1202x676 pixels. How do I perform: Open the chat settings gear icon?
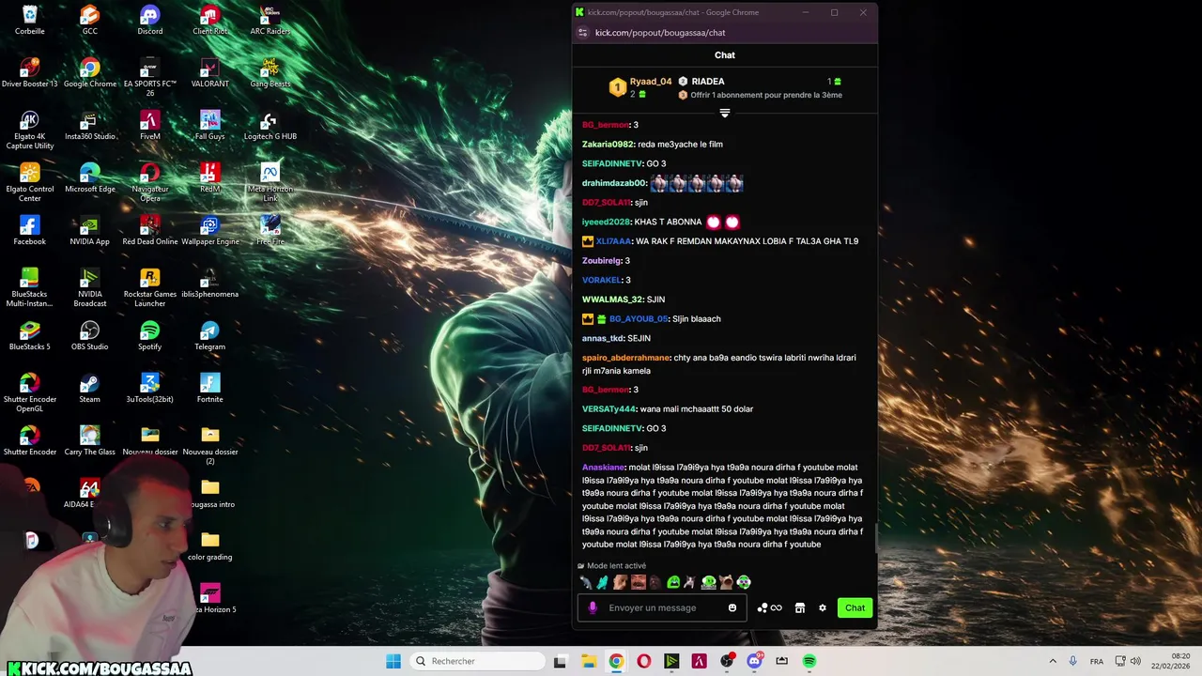pyautogui.click(x=823, y=608)
